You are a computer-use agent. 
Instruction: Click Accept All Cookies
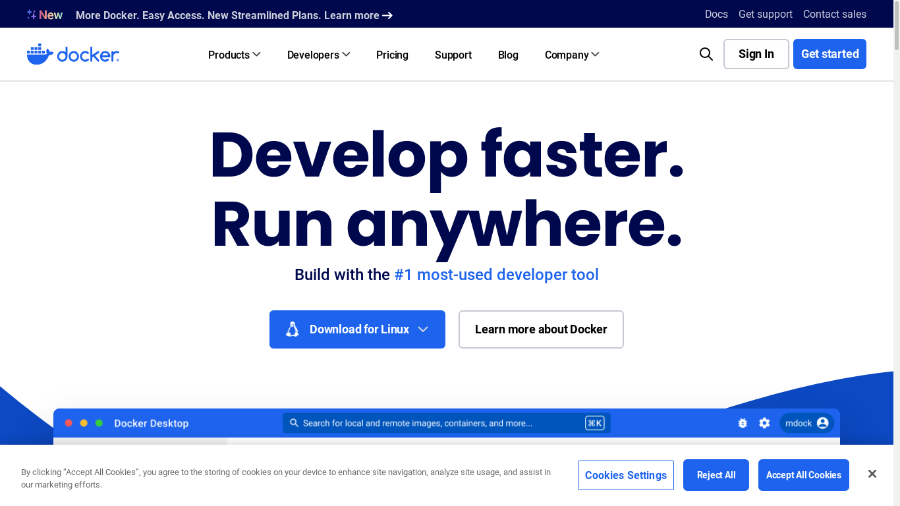pyautogui.click(x=804, y=475)
